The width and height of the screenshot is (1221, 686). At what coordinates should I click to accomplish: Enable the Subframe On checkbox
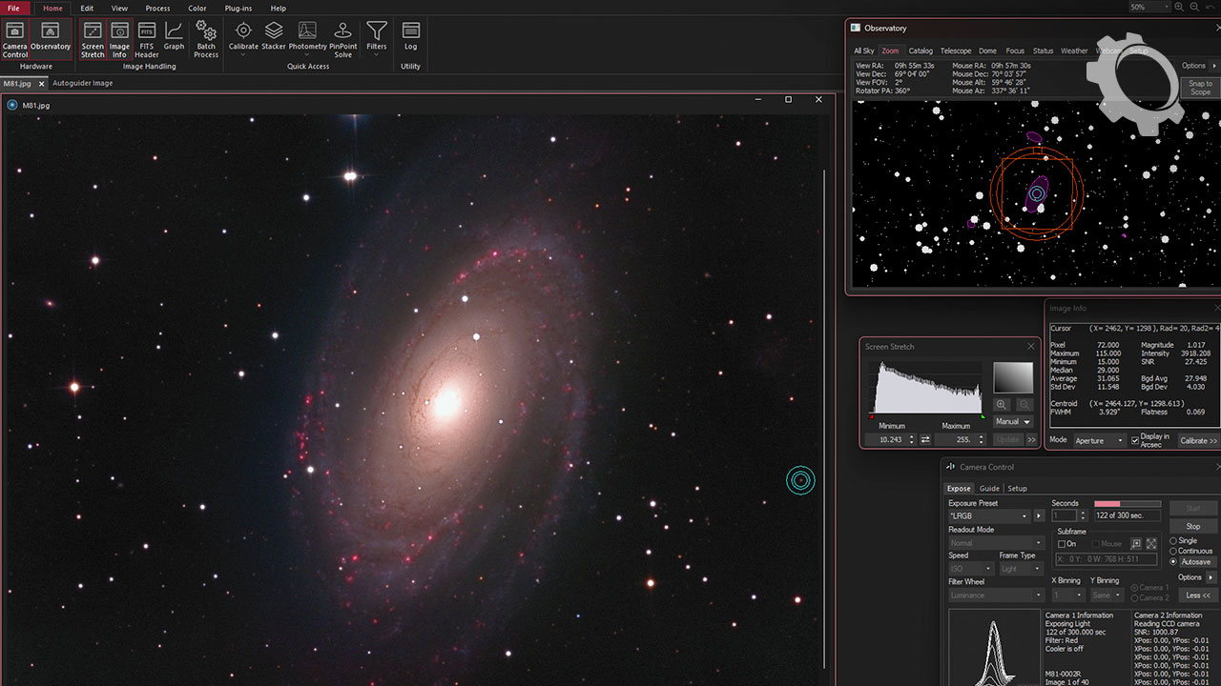1062,544
